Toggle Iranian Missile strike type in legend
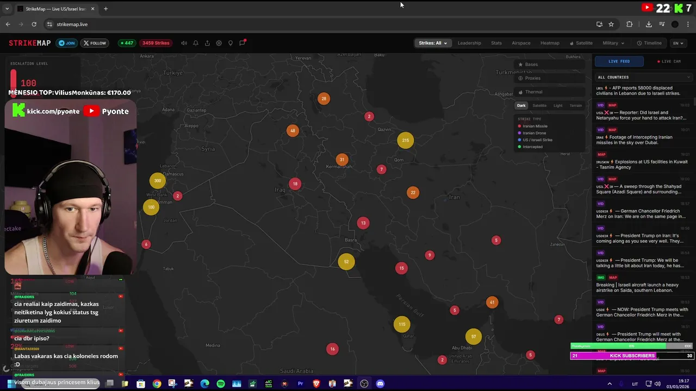This screenshot has width=696, height=391. pyautogui.click(x=533, y=126)
